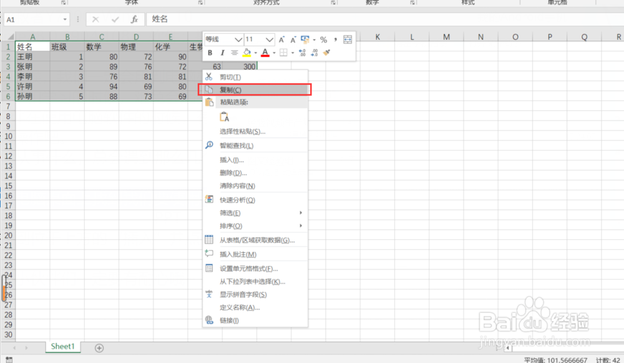Select the Format Painter brush icon
This screenshot has width=624, height=363.
pos(328,52)
